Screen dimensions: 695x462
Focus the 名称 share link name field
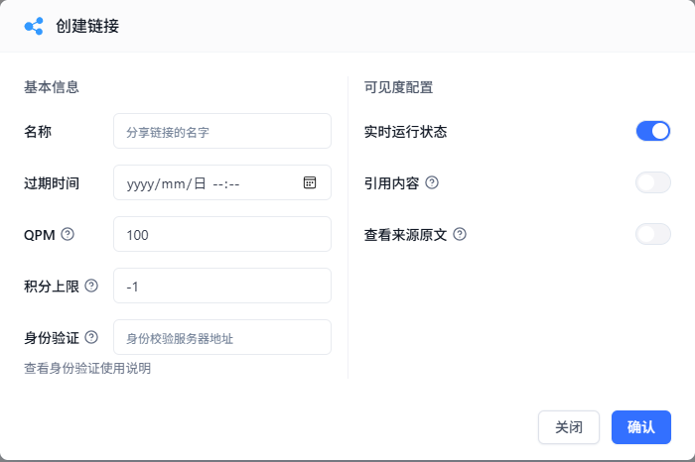click(x=222, y=131)
